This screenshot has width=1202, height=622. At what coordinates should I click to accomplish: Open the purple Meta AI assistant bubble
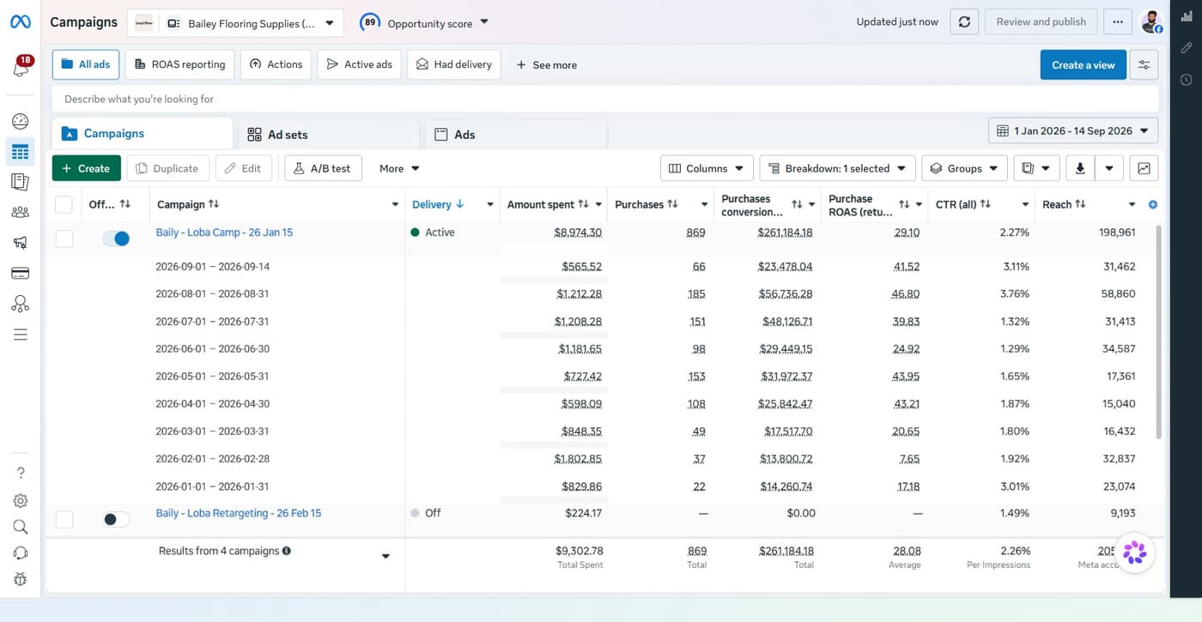(1134, 553)
